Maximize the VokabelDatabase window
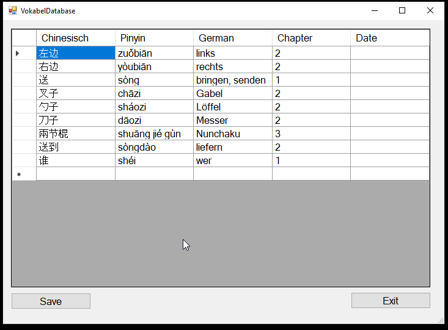This screenshot has height=330, width=448. pos(402,10)
